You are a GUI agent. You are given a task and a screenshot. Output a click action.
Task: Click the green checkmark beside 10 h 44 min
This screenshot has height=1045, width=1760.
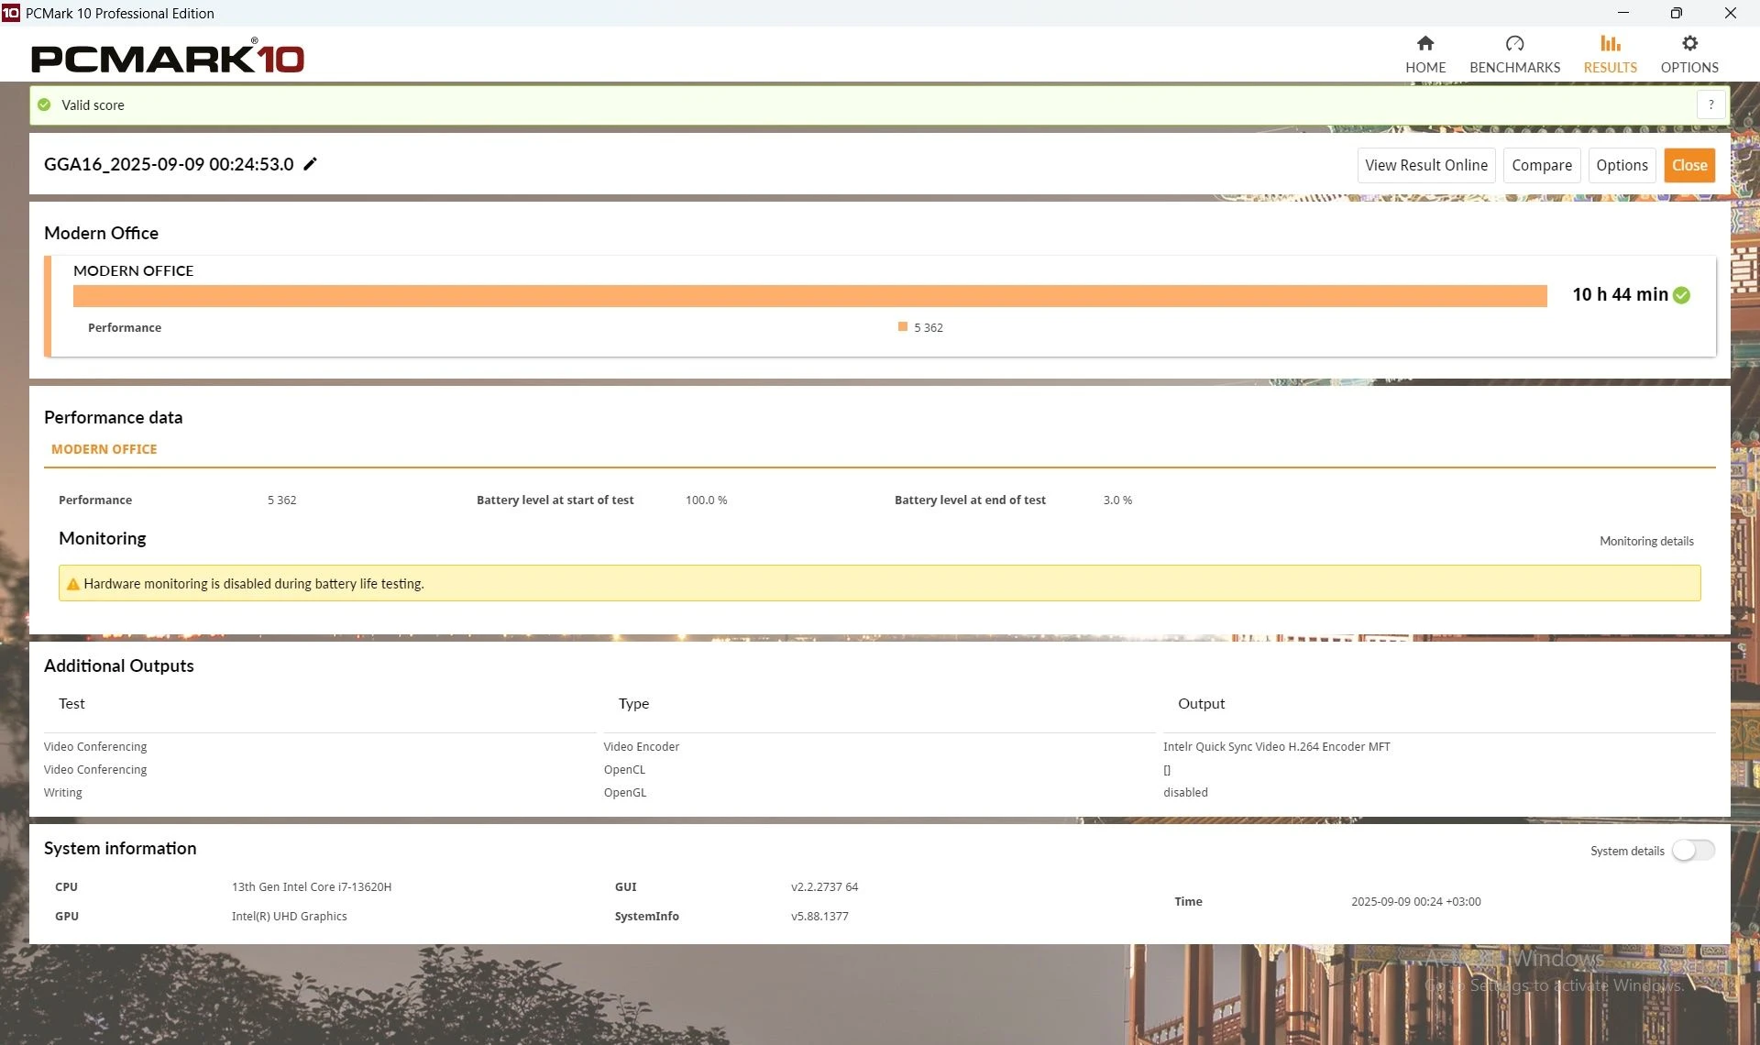[x=1681, y=295]
